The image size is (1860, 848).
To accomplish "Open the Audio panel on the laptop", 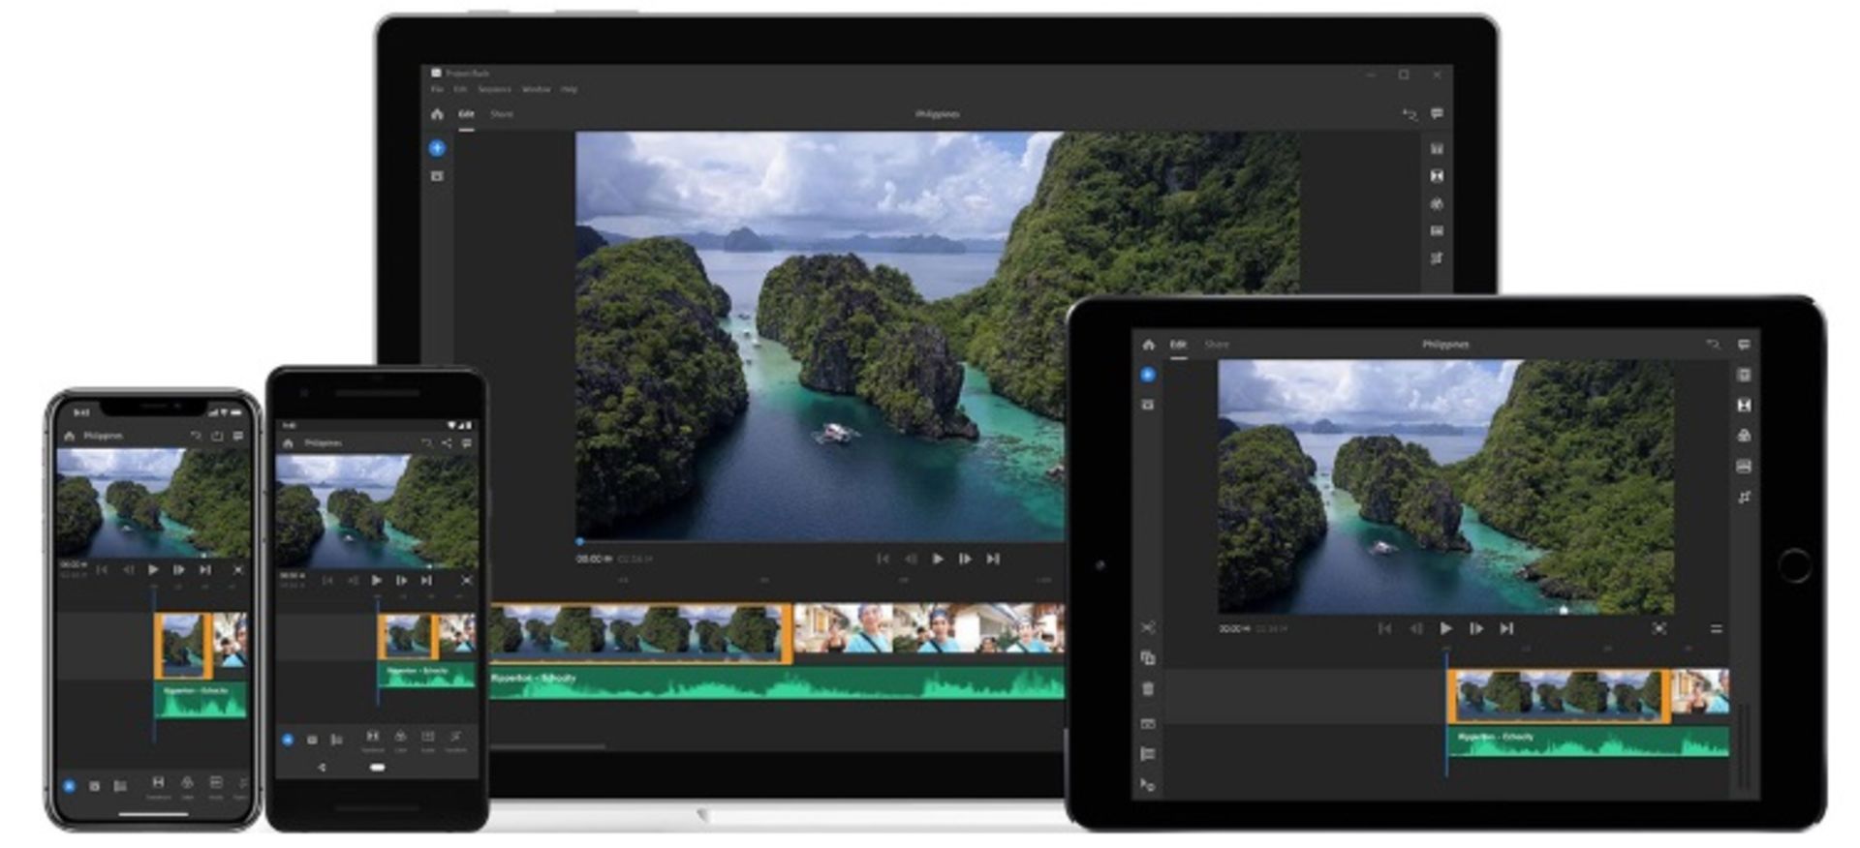I will tap(1437, 231).
